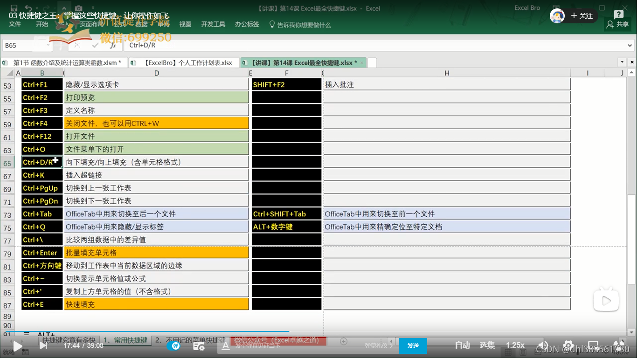Click the new blank OfficeTab tab button
The height and width of the screenshot is (358, 637).
click(x=372, y=62)
